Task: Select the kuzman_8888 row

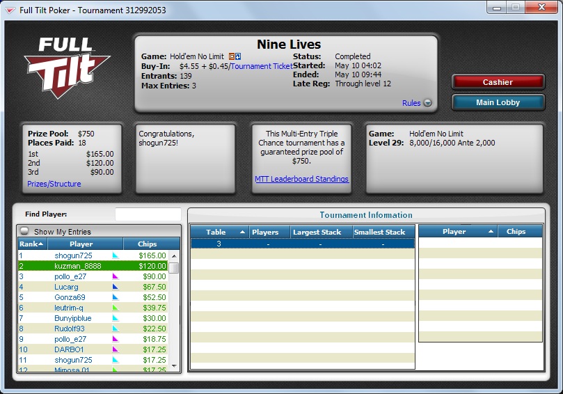Action: (93, 266)
